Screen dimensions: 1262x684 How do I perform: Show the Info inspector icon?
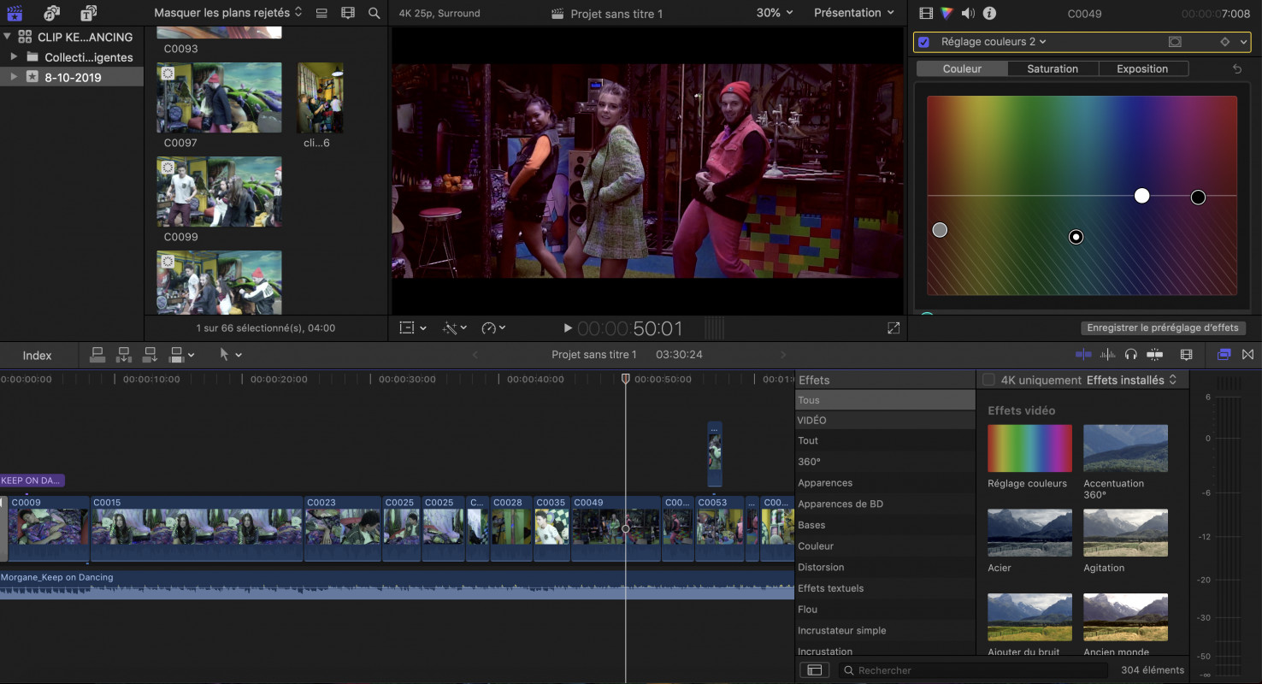tap(989, 13)
